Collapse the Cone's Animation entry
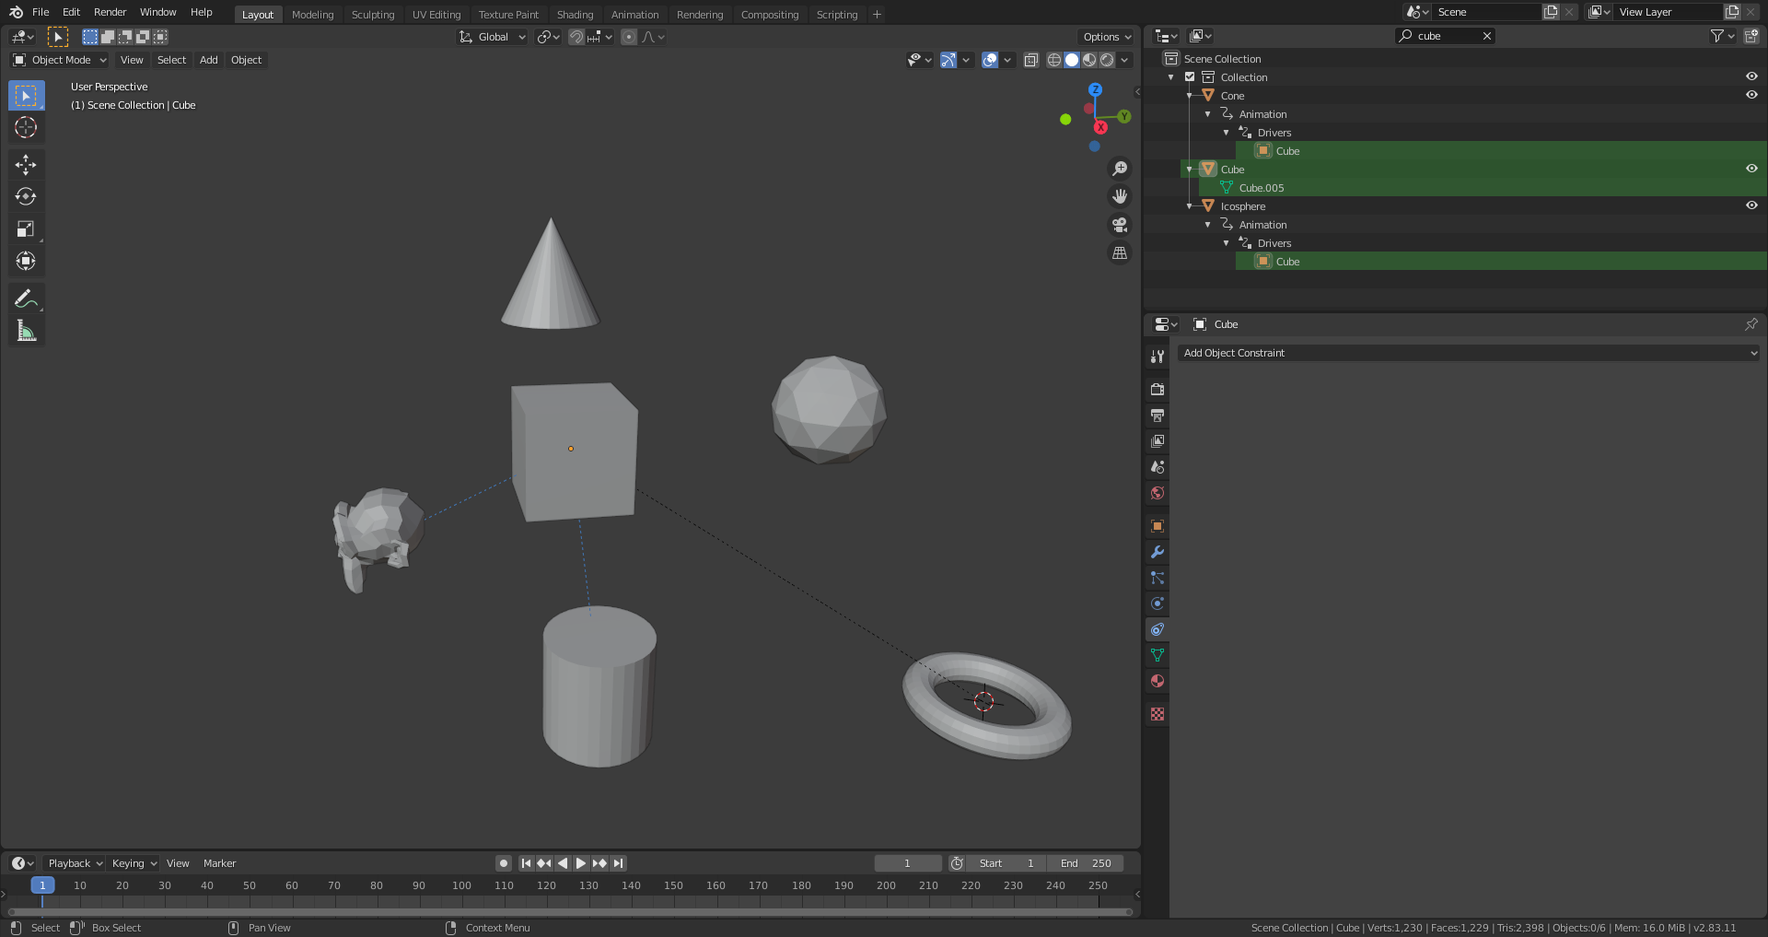This screenshot has width=1768, height=937. (1208, 113)
